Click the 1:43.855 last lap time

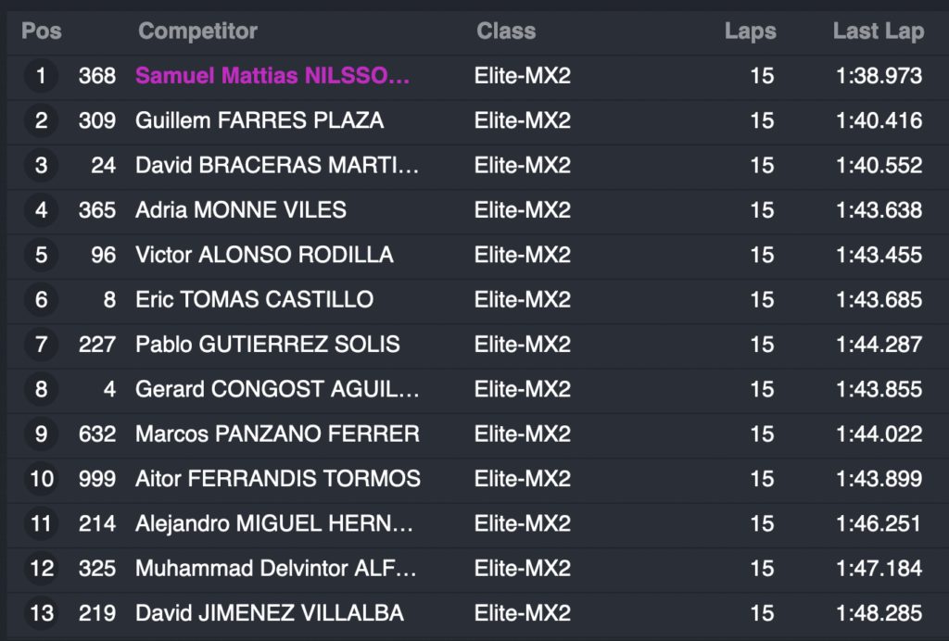coord(879,389)
